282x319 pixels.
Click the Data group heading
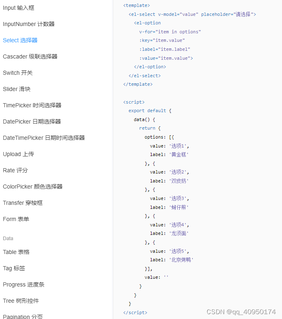pyautogui.click(x=8, y=239)
